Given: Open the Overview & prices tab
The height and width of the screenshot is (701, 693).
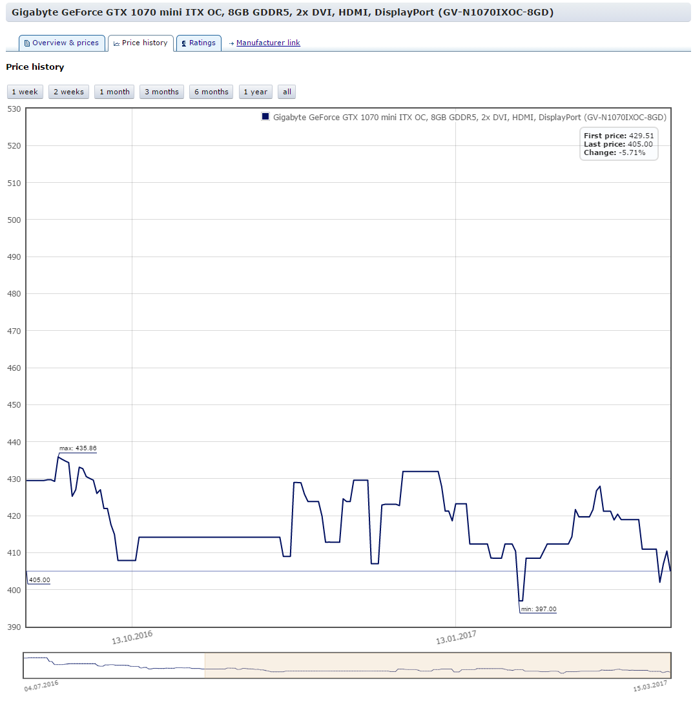Looking at the screenshot, I should (x=61, y=43).
